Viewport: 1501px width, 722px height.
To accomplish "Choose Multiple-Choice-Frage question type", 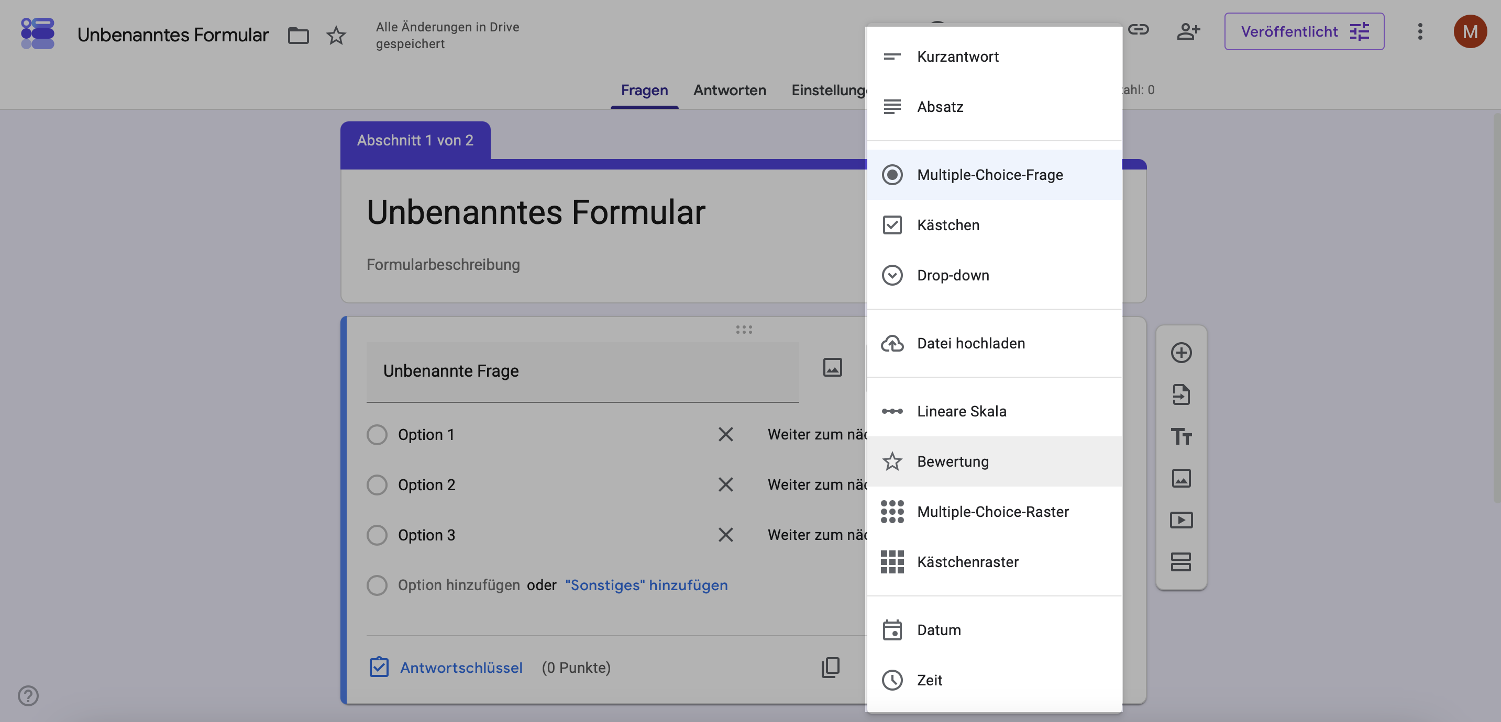I will point(994,175).
